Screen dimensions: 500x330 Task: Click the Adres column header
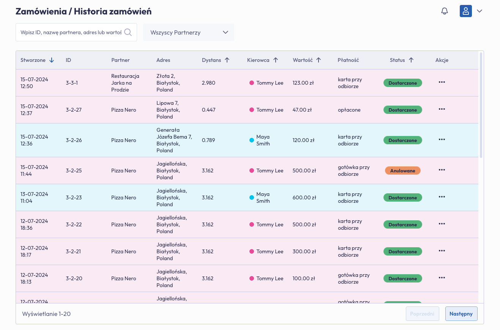163,60
